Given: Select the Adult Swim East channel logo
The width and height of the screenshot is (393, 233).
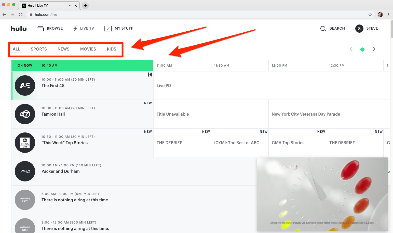Looking at the screenshot, I should 25,200.
